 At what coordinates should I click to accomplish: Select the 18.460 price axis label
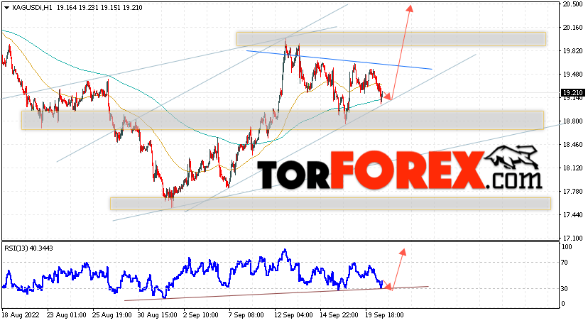[x=572, y=144]
